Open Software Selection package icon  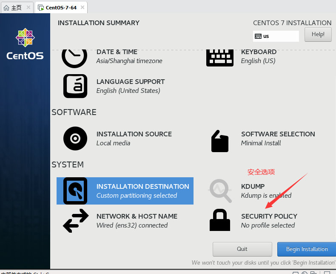(x=220, y=141)
